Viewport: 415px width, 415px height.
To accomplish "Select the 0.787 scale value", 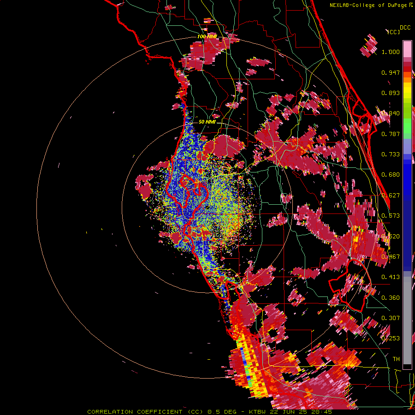I will pyautogui.click(x=391, y=134).
